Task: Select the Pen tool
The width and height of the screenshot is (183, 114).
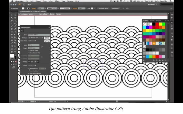Action: point(12,21)
